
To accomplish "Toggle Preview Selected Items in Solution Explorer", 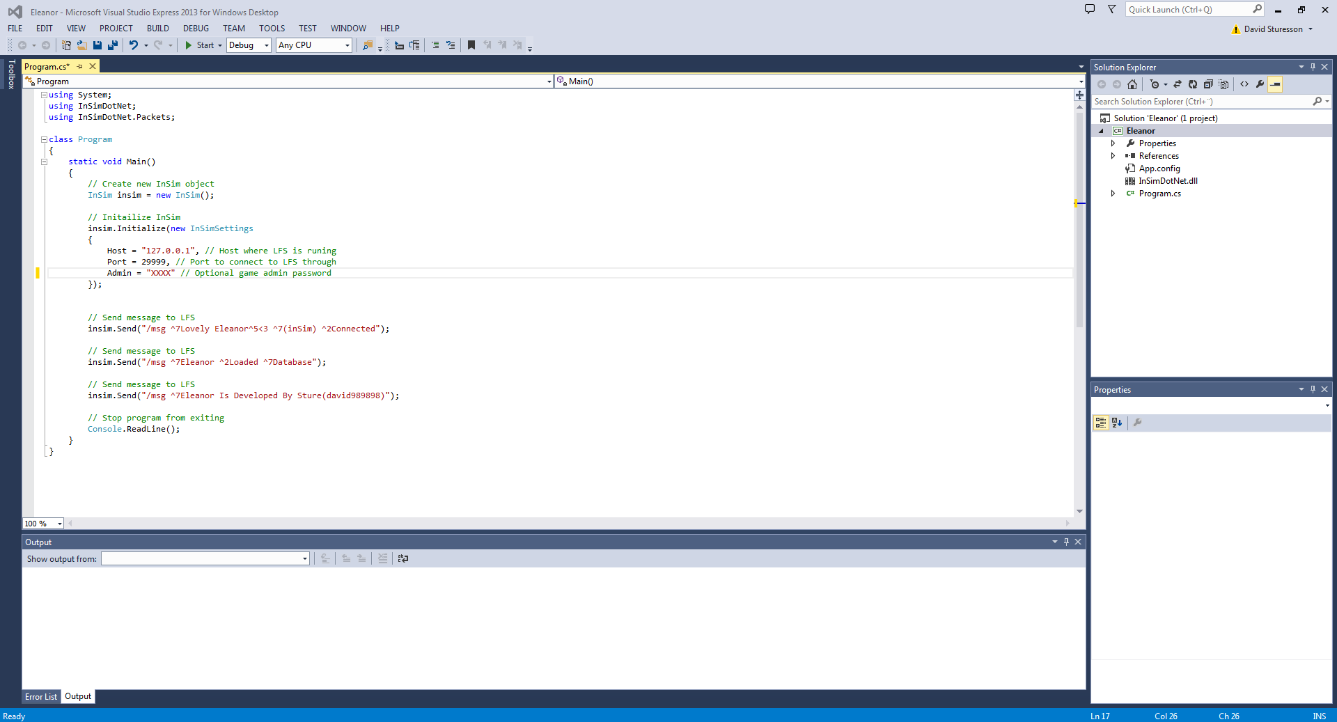I will [1275, 84].
